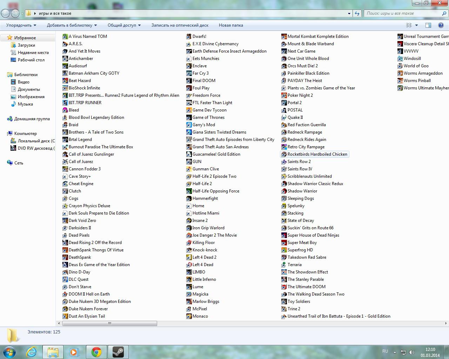Open DVD RW дисковод in navigation pane
Screen dimensions: 449x359
click(x=36, y=148)
